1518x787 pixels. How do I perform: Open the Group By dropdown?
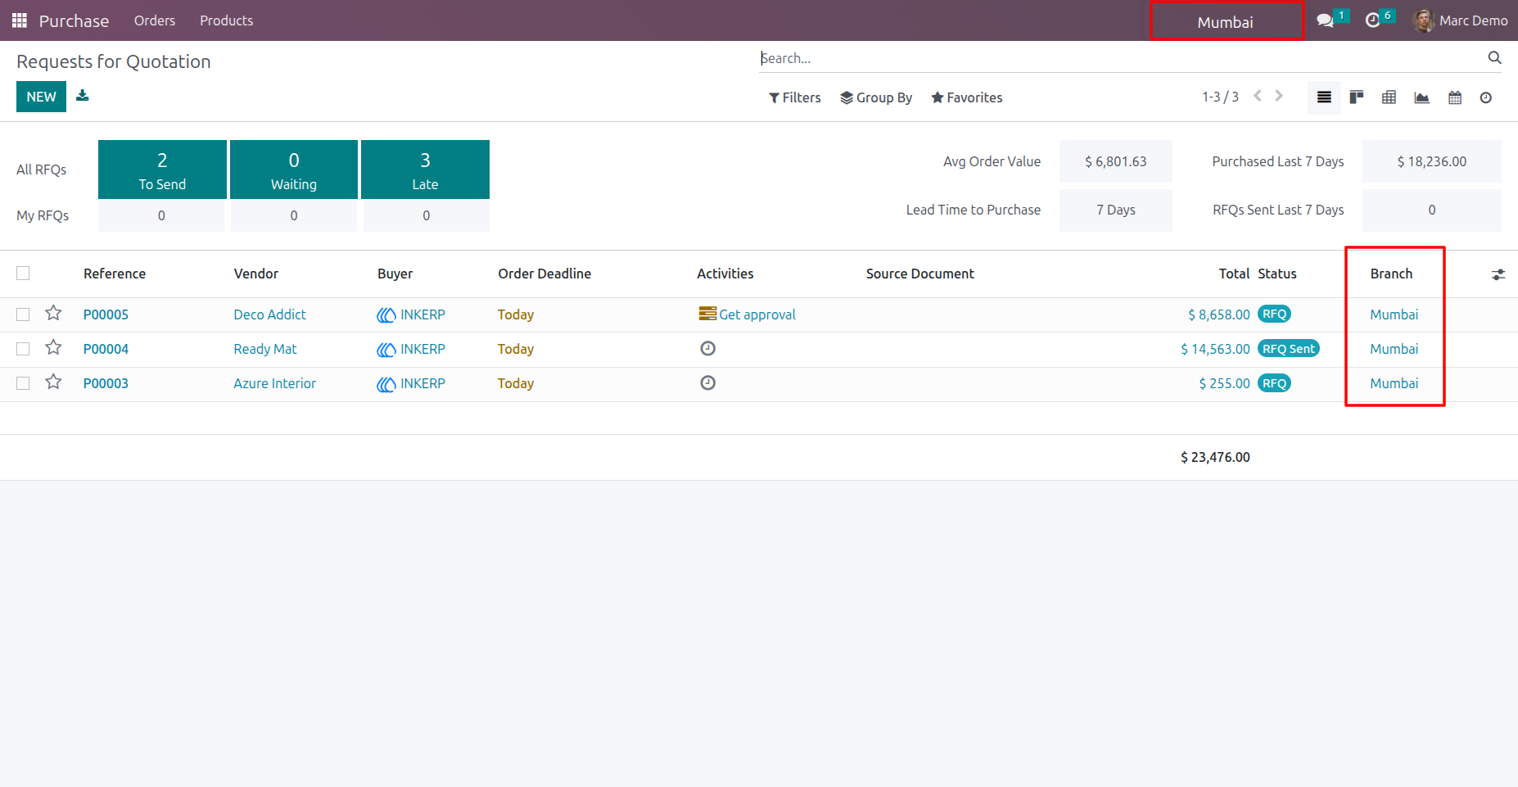click(876, 97)
